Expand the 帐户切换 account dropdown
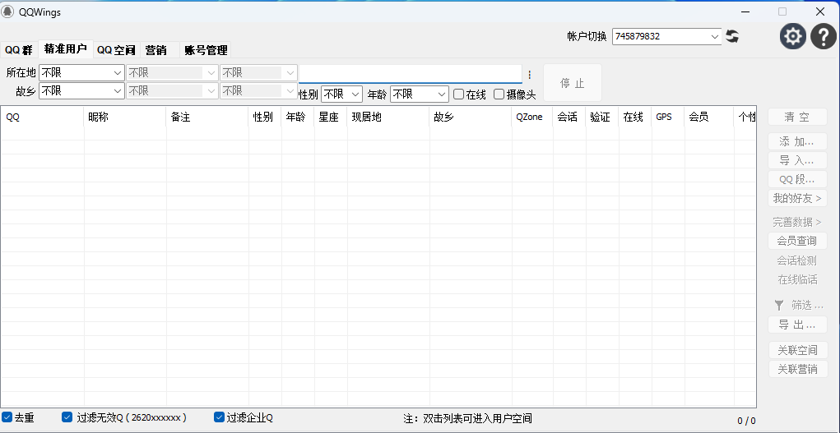 [714, 36]
